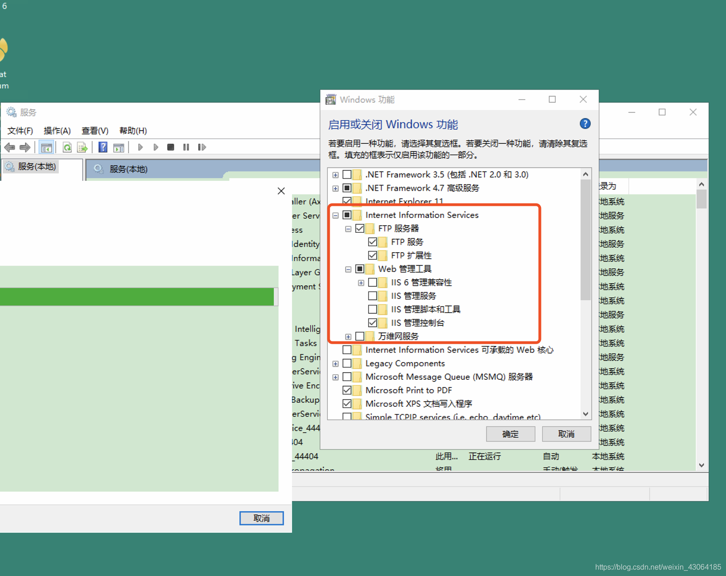Open 查看(V) menu in Services
Screen dimensions: 726x576
click(x=95, y=131)
